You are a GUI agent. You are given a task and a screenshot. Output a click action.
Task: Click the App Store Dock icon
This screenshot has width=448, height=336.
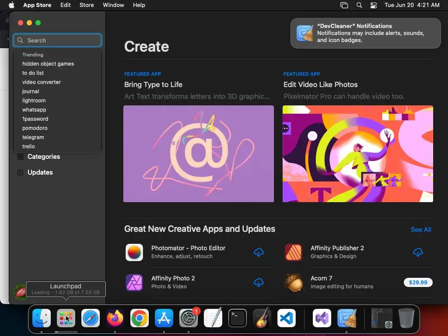pos(164,318)
